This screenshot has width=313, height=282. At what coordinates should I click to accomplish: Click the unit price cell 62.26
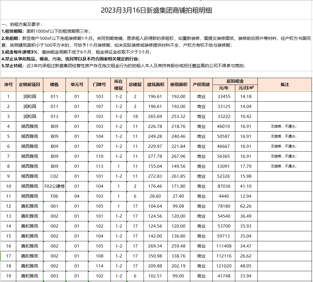[246, 206]
